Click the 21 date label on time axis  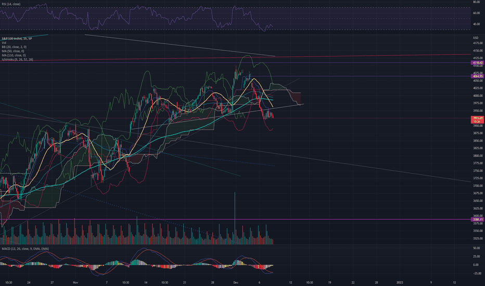click(184, 282)
